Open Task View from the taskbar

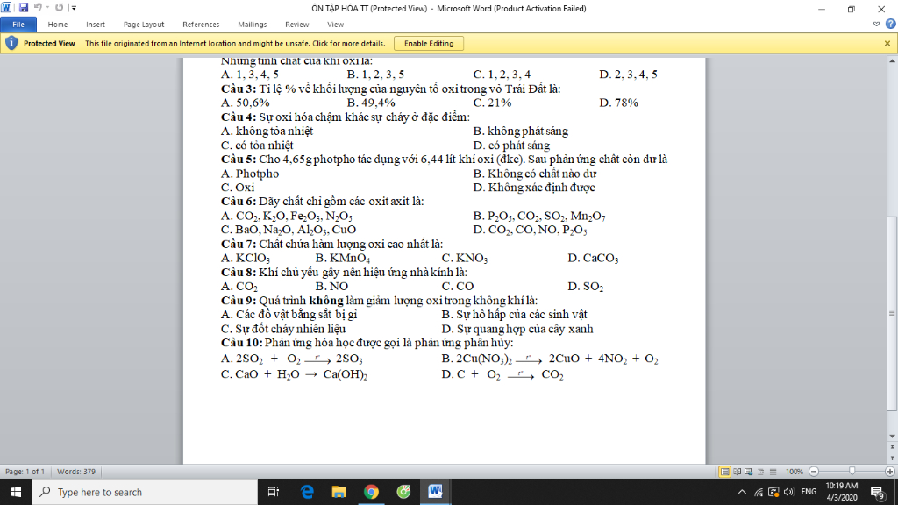click(274, 492)
